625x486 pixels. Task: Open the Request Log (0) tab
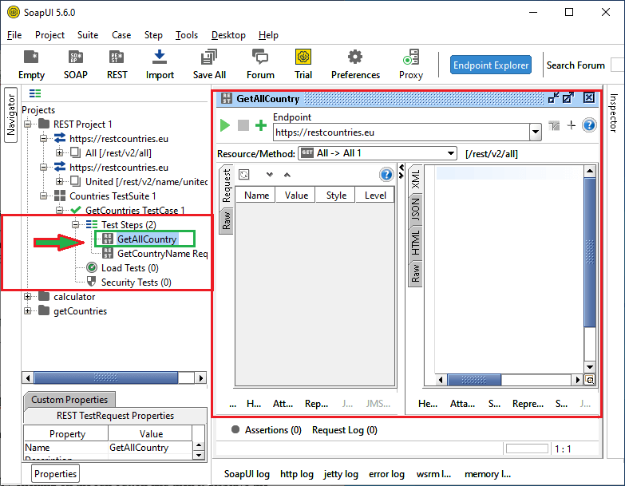[344, 430]
